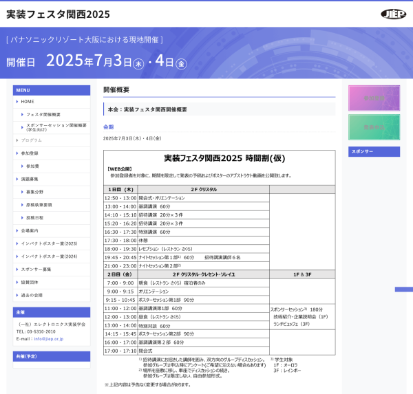Click the 共催(予定) sidebar heading
Image resolution: width=413 pixels, height=394 pixels.
point(52,356)
